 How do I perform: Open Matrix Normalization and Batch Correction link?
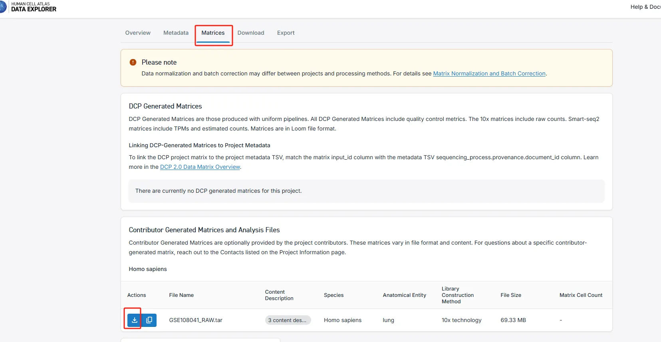(489, 73)
